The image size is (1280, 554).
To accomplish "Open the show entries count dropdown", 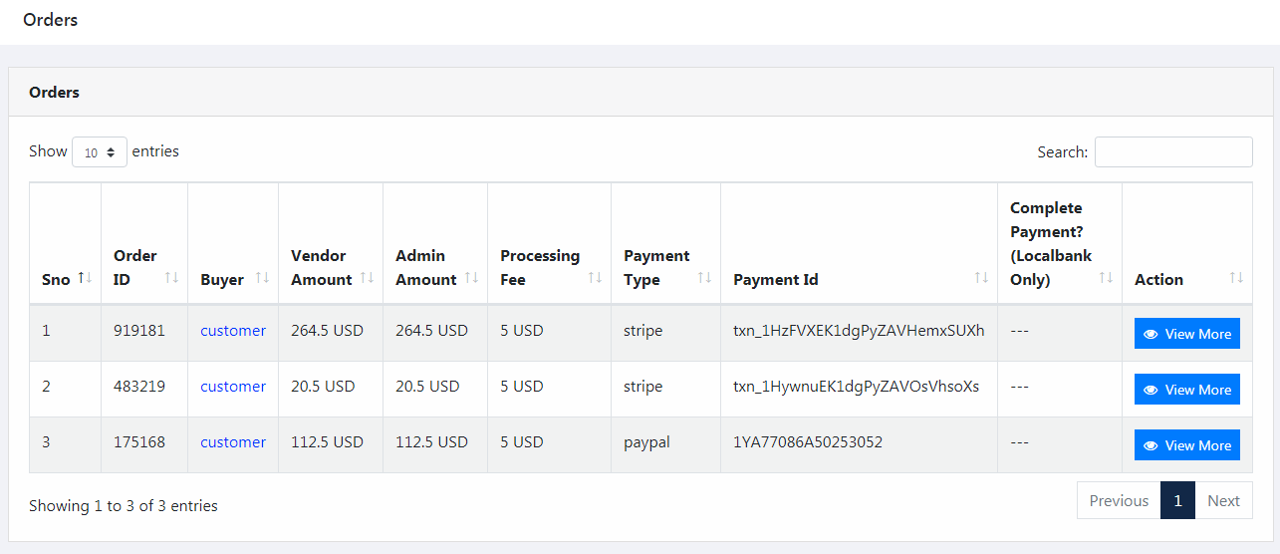I will point(100,152).
